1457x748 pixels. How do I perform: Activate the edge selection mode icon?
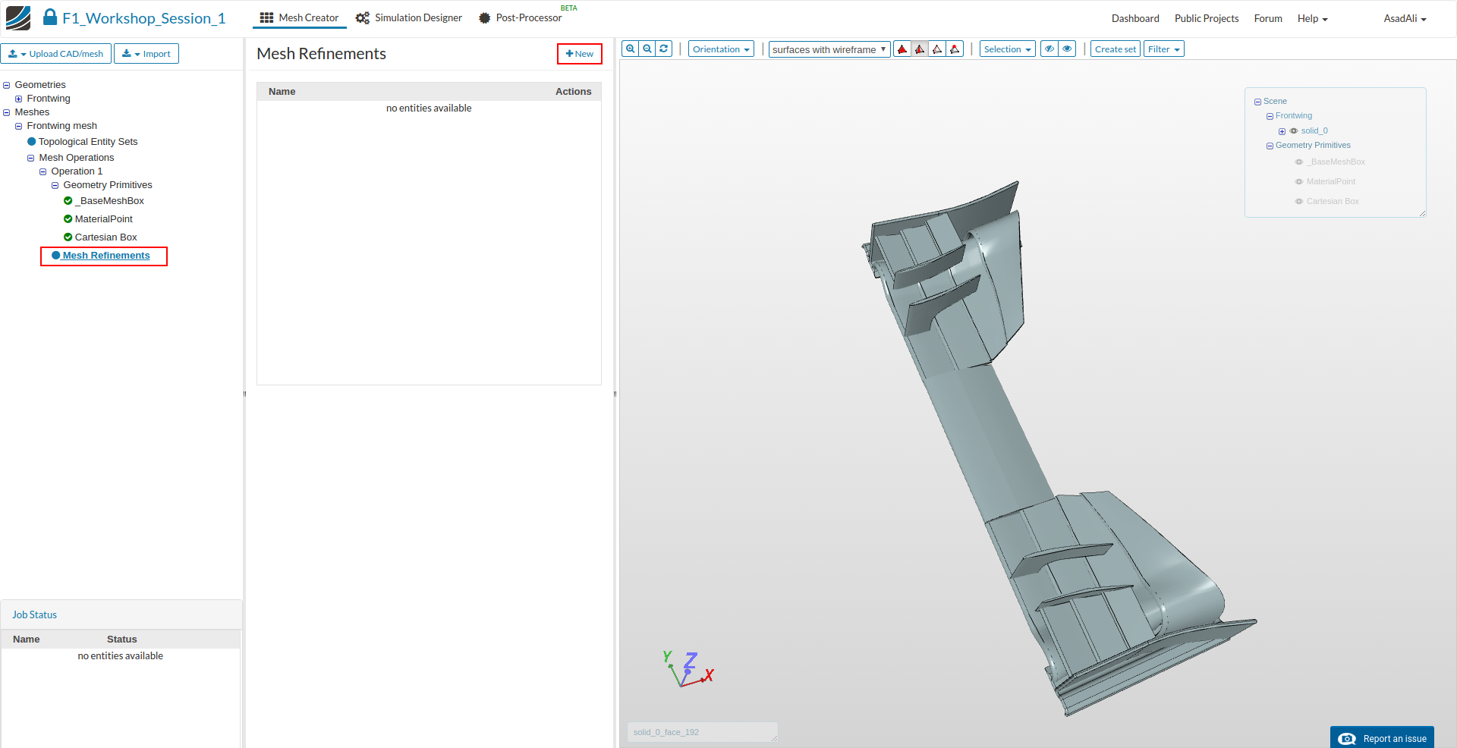tap(937, 49)
